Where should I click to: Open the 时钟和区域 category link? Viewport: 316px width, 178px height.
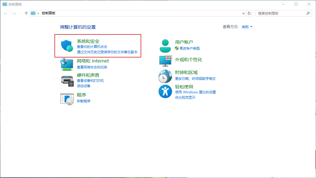[x=186, y=73]
